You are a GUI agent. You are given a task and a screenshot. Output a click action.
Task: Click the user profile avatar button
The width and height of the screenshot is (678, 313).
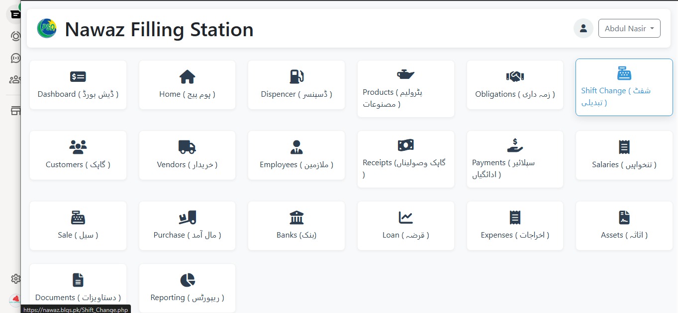pyautogui.click(x=583, y=28)
